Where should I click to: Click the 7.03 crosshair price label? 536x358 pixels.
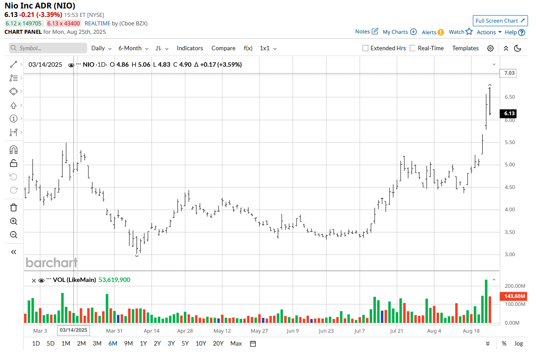tap(508, 73)
